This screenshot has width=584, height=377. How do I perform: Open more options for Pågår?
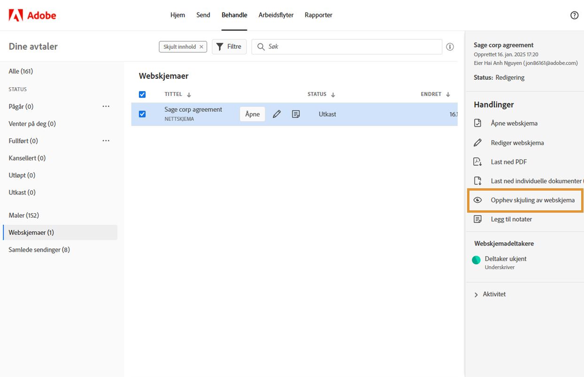click(106, 107)
